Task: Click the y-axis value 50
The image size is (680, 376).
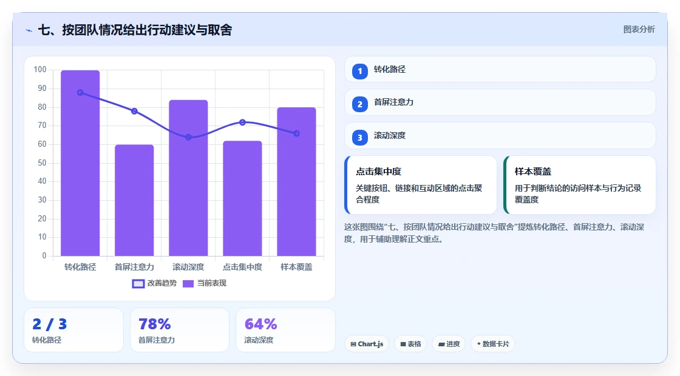Action: point(42,163)
